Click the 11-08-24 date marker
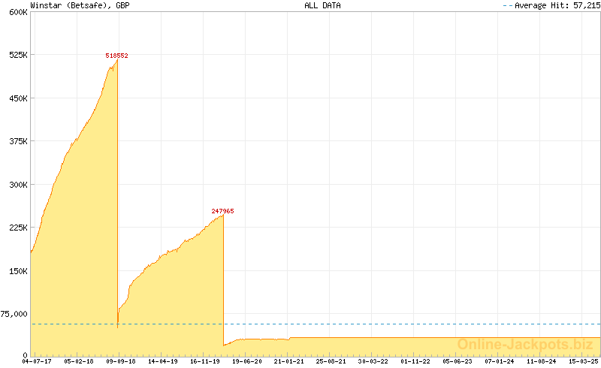 (x=541, y=361)
